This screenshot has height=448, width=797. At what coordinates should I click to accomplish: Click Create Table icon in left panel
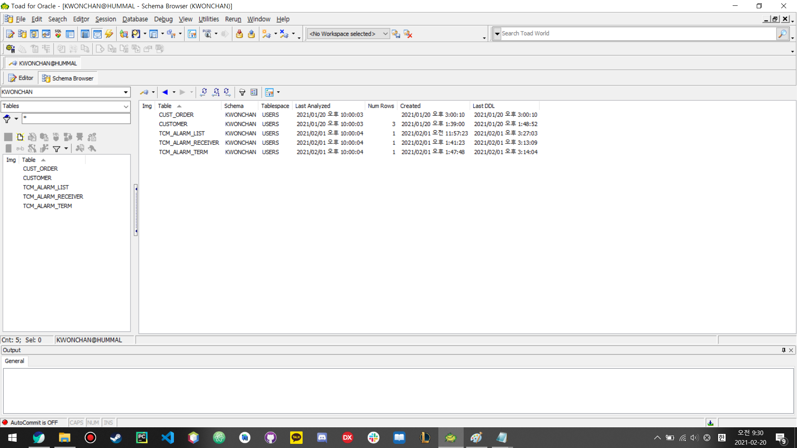pos(20,137)
